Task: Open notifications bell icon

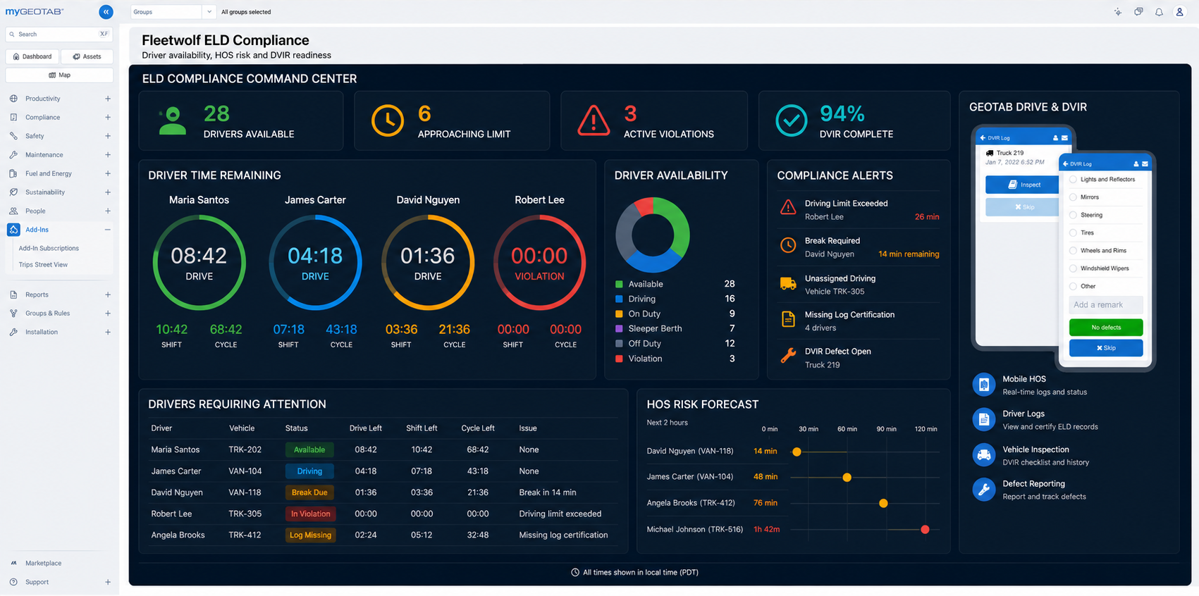Action: click(x=1159, y=12)
